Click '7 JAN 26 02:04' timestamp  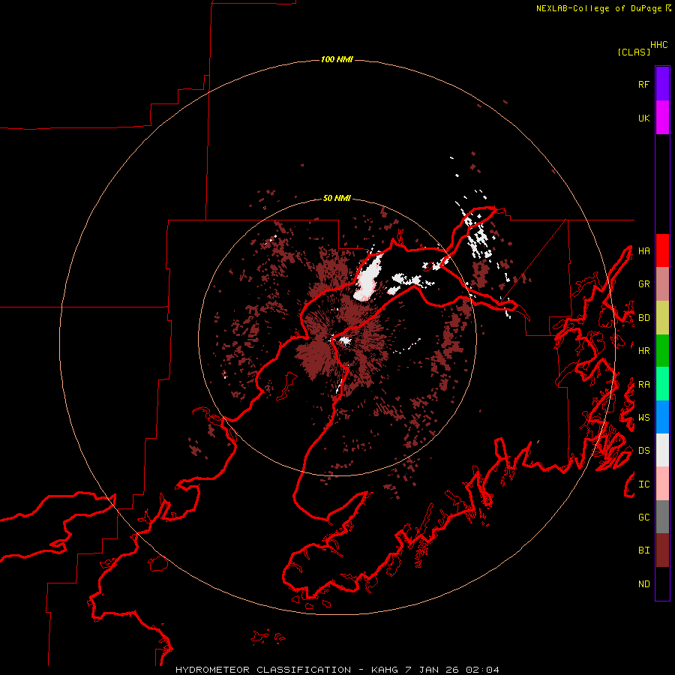point(452,670)
